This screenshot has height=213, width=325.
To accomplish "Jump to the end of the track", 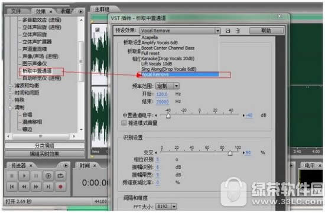I will pyautogui.click(x=48, y=186).
